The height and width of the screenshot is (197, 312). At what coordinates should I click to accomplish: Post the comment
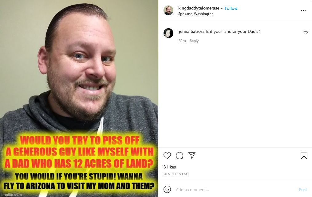click(303, 190)
